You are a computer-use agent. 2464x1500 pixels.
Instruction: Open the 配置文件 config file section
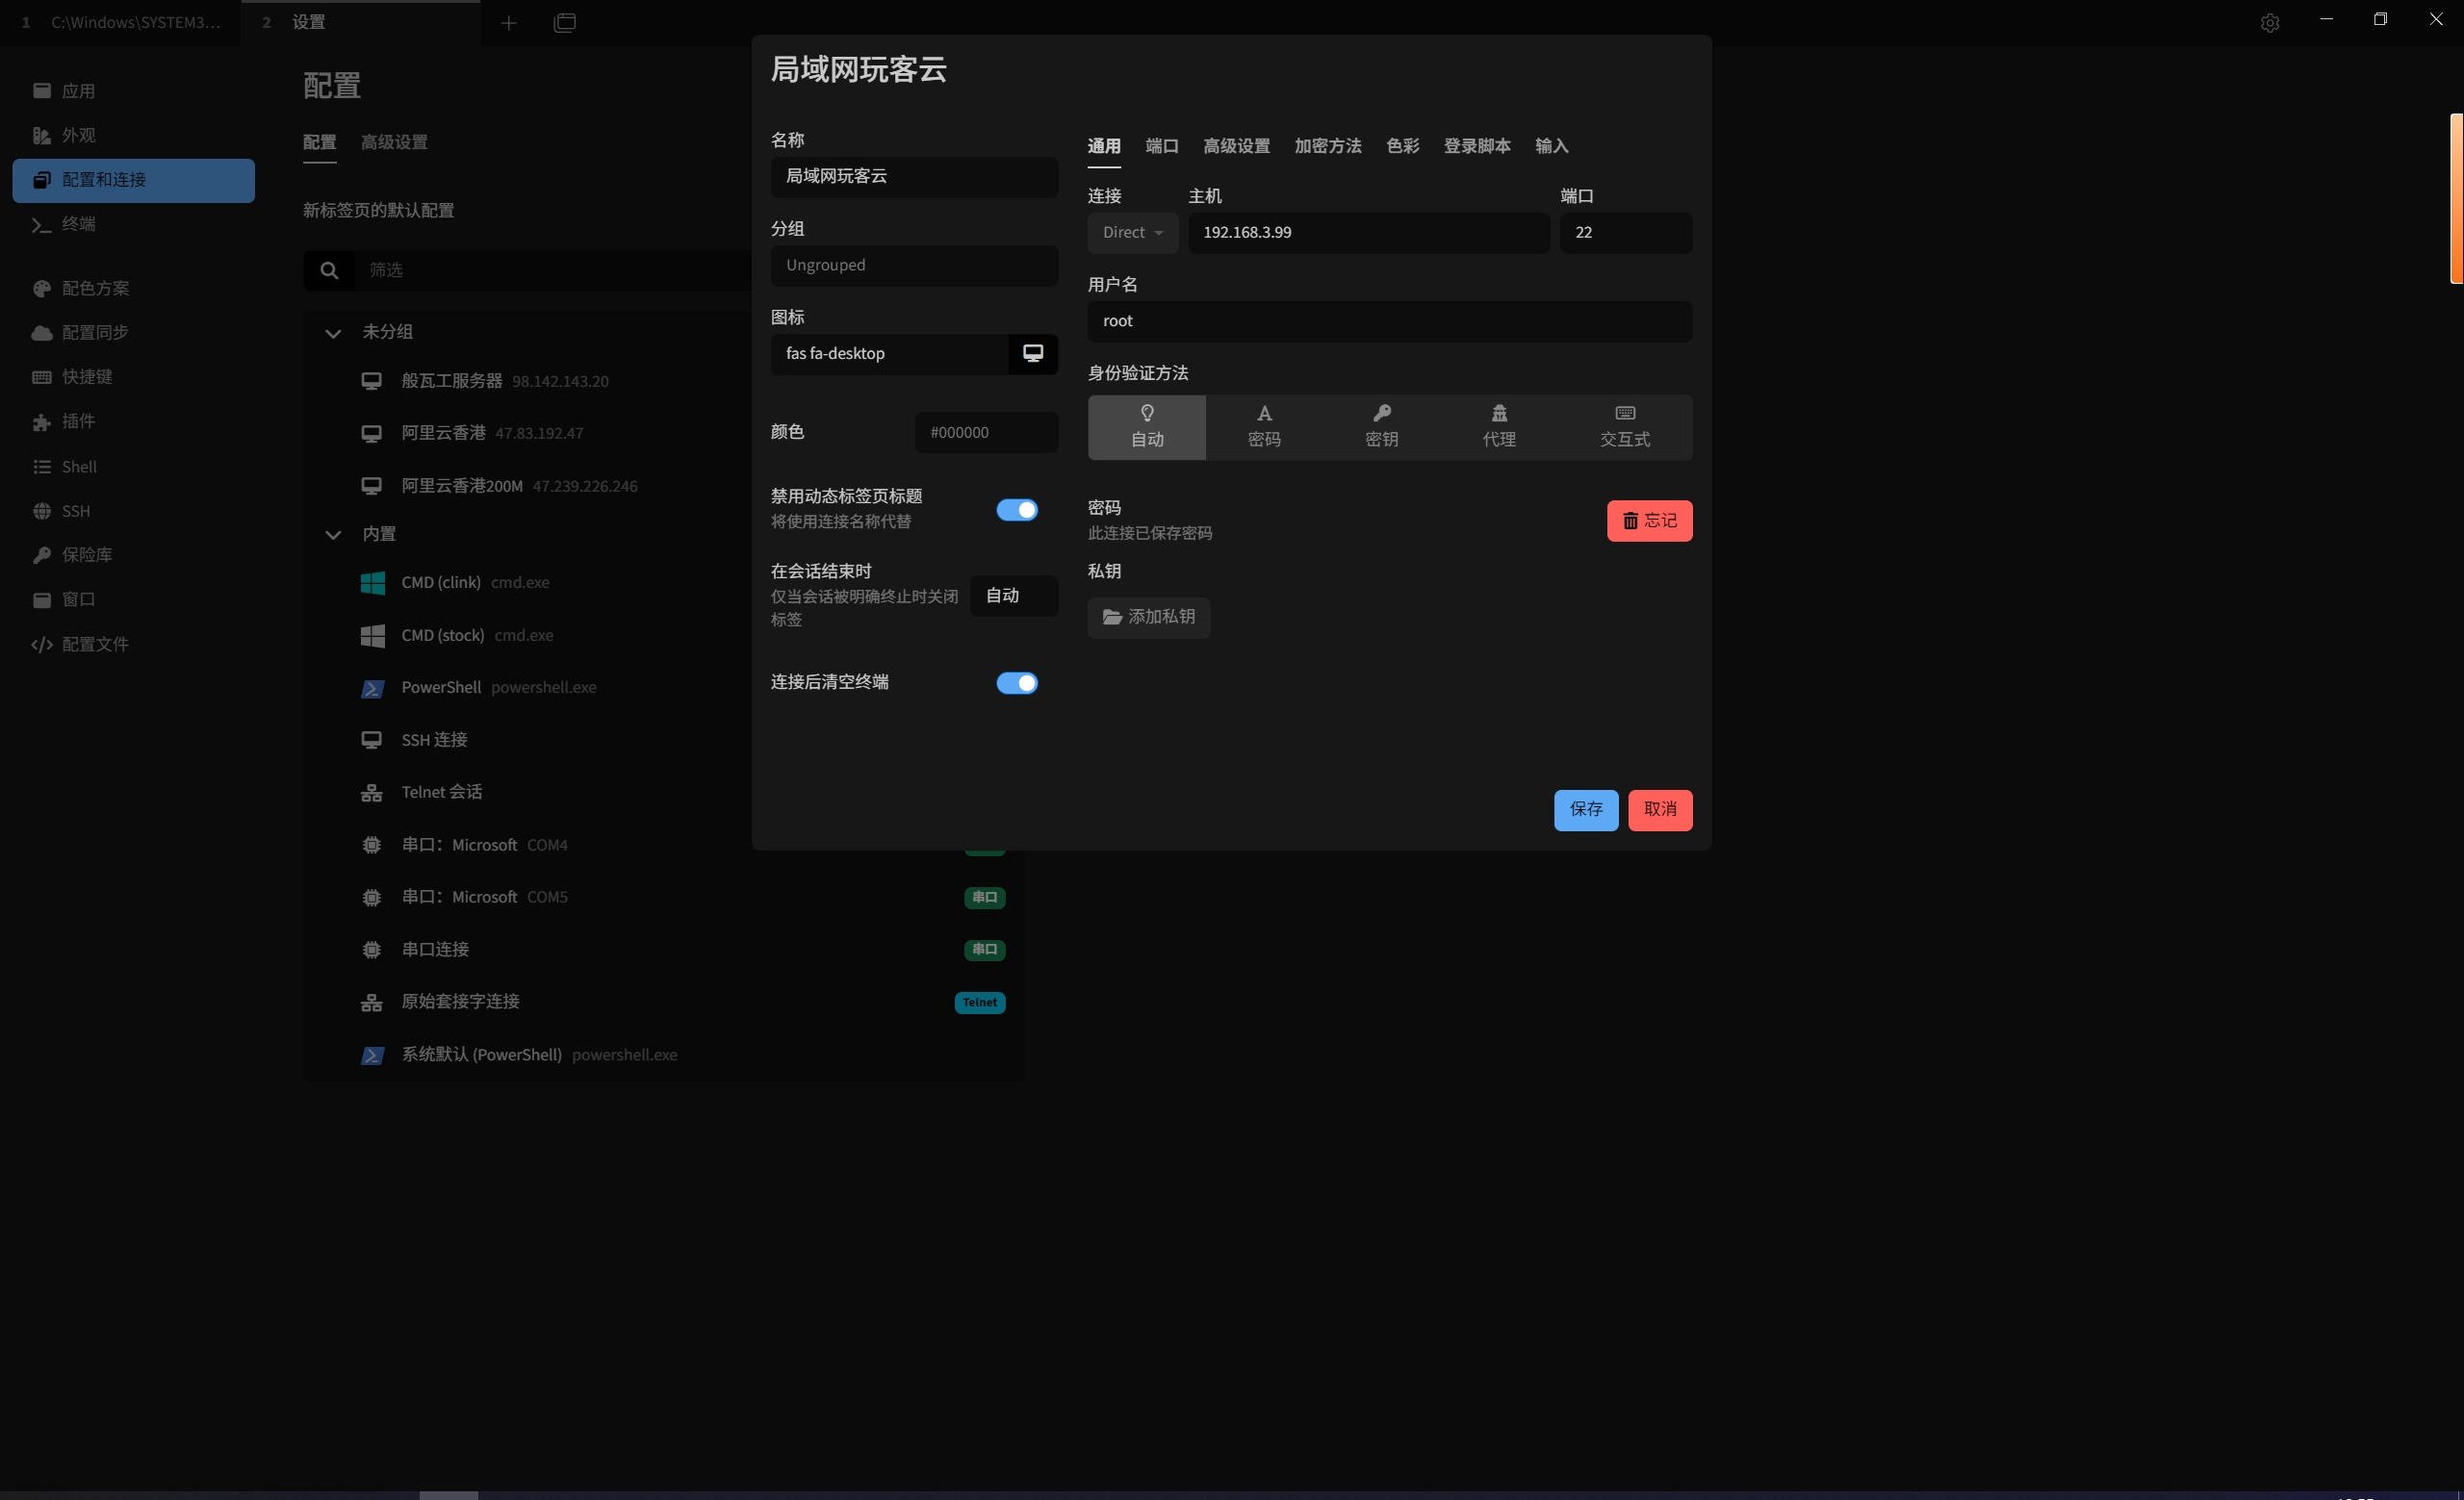pos(133,645)
